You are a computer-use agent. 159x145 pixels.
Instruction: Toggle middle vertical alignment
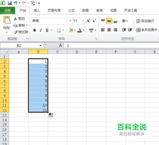click(109, 21)
